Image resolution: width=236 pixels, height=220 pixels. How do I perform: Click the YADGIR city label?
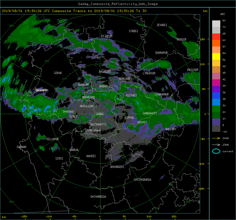[181, 40]
